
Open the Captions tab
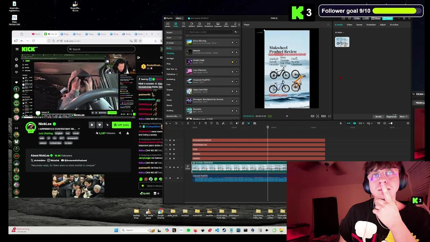(218, 25)
